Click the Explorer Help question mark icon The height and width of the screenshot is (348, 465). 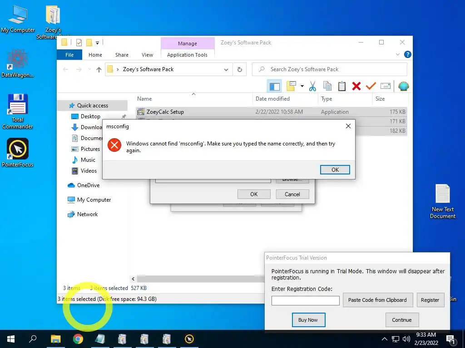tap(407, 54)
